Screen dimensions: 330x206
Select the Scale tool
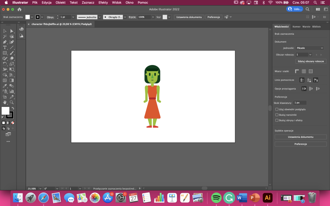(x=12, y=64)
